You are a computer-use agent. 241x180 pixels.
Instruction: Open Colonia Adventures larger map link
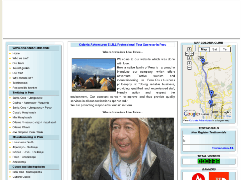point(201,121)
